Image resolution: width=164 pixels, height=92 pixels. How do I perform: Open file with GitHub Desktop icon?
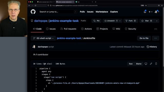(x=146, y=64)
